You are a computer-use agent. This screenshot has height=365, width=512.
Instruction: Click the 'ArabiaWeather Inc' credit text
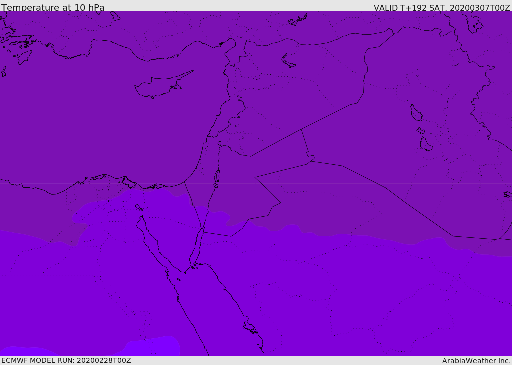click(476, 361)
